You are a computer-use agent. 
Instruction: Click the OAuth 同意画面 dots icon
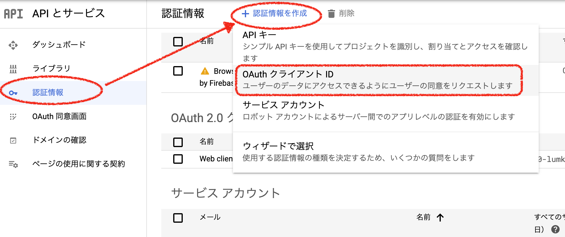[x=13, y=117]
